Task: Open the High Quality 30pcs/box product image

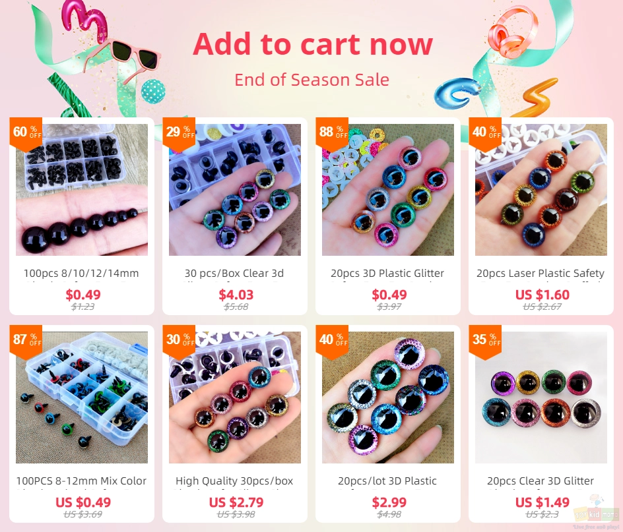Action: coord(235,398)
